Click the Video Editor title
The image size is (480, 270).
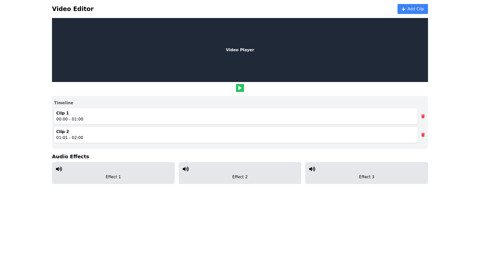coord(73,9)
